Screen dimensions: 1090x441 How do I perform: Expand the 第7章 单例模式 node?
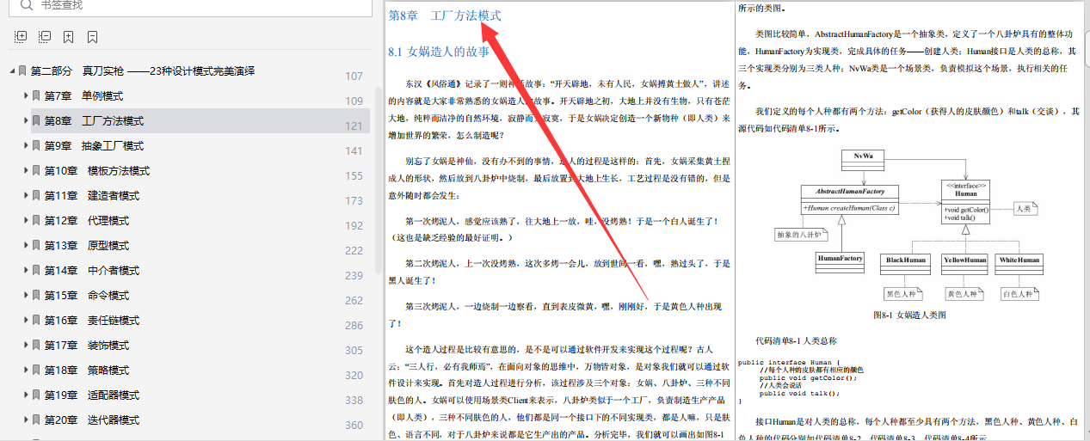(26, 96)
